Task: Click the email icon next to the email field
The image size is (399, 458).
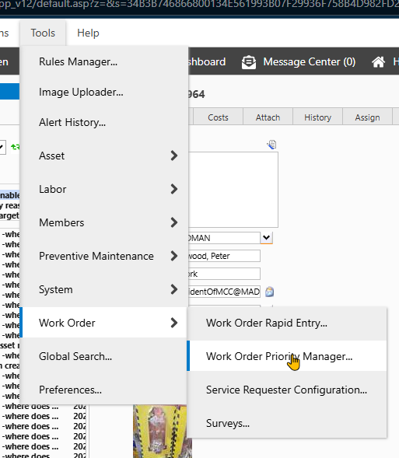Action: click(x=270, y=292)
